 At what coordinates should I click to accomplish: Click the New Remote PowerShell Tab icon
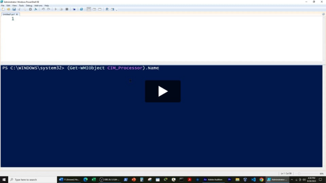coord(74,9)
